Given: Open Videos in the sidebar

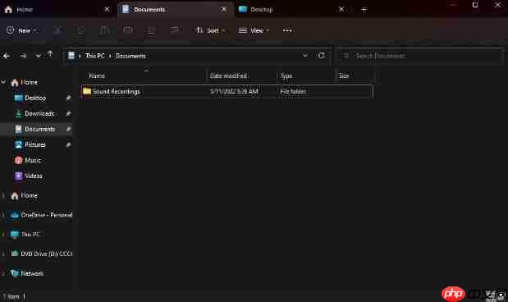Looking at the screenshot, I should pyautogui.click(x=34, y=176).
